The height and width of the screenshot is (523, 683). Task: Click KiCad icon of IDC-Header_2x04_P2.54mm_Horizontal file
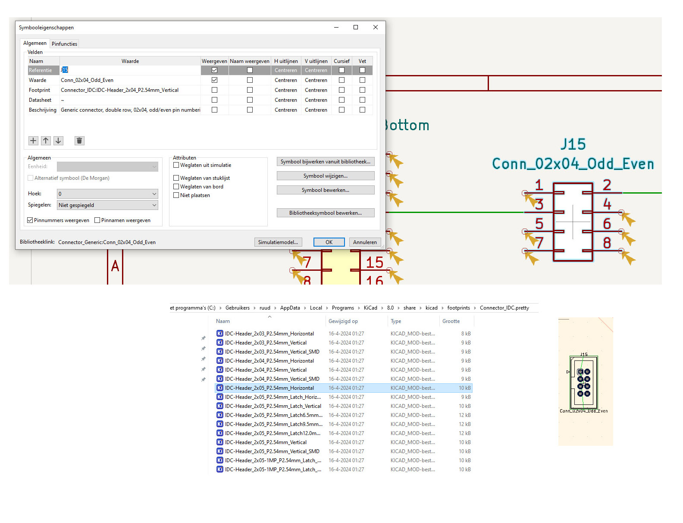(x=220, y=360)
